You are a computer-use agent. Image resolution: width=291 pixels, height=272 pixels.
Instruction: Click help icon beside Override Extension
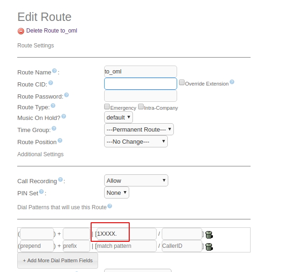tap(232, 82)
